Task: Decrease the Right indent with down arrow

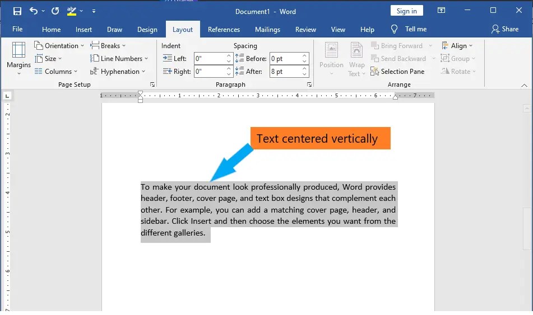Action: 229,74
